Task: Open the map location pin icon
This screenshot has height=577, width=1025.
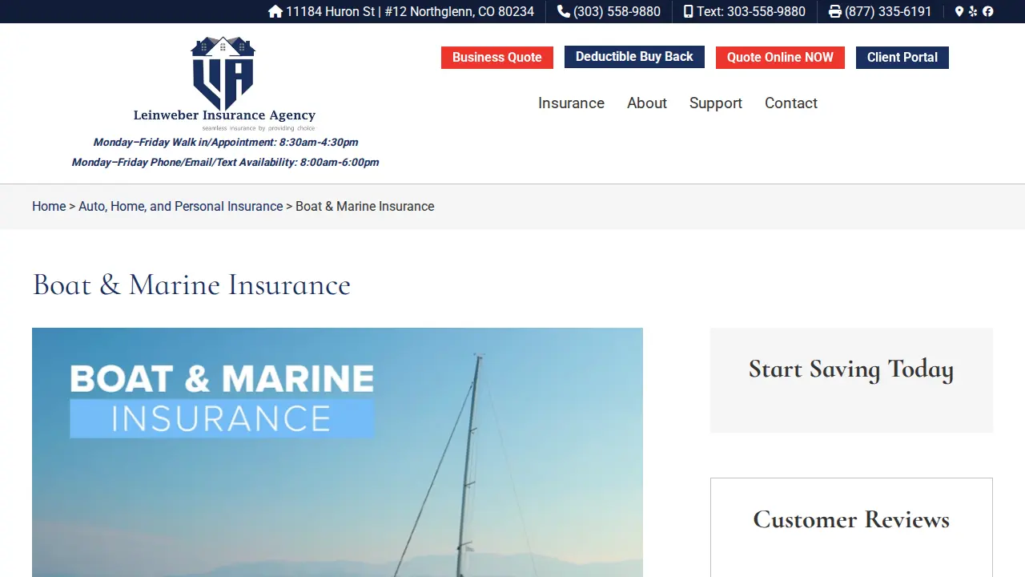Action: point(959,11)
